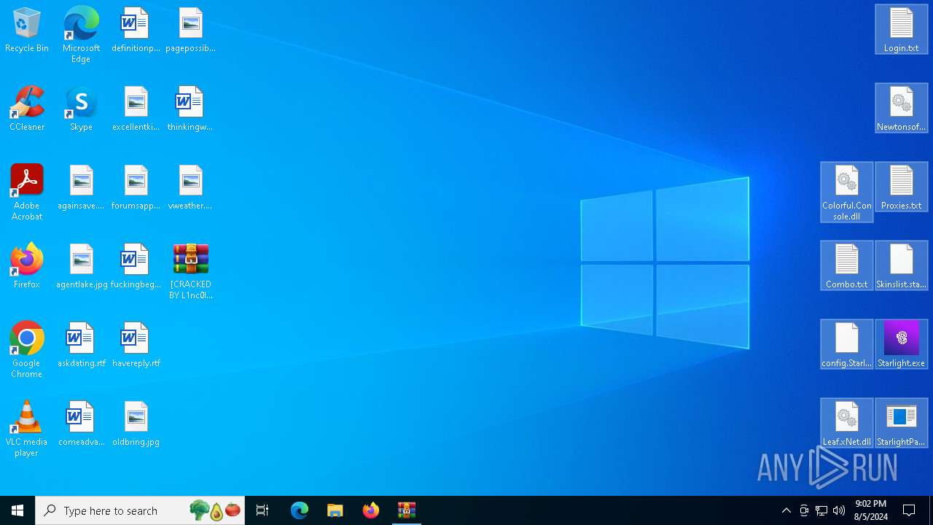Image resolution: width=933 pixels, height=525 pixels.
Task: Select the Microsoft Edge desktop shortcut
Action: (x=81, y=35)
